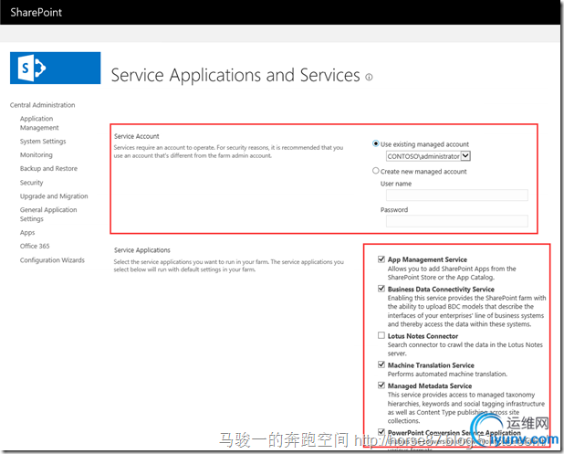Click the Service Applications and Services title
The height and width of the screenshot is (454, 564).
coord(235,76)
